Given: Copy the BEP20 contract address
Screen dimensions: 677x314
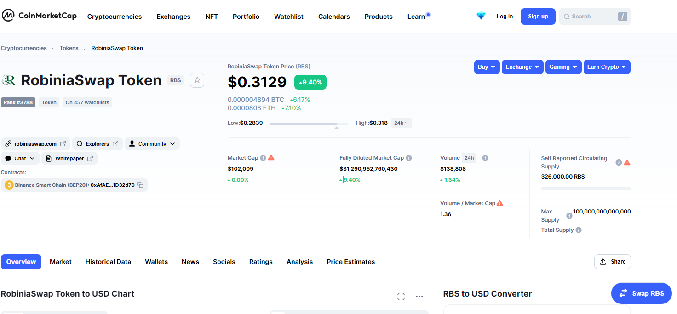Looking at the screenshot, I should [141, 185].
